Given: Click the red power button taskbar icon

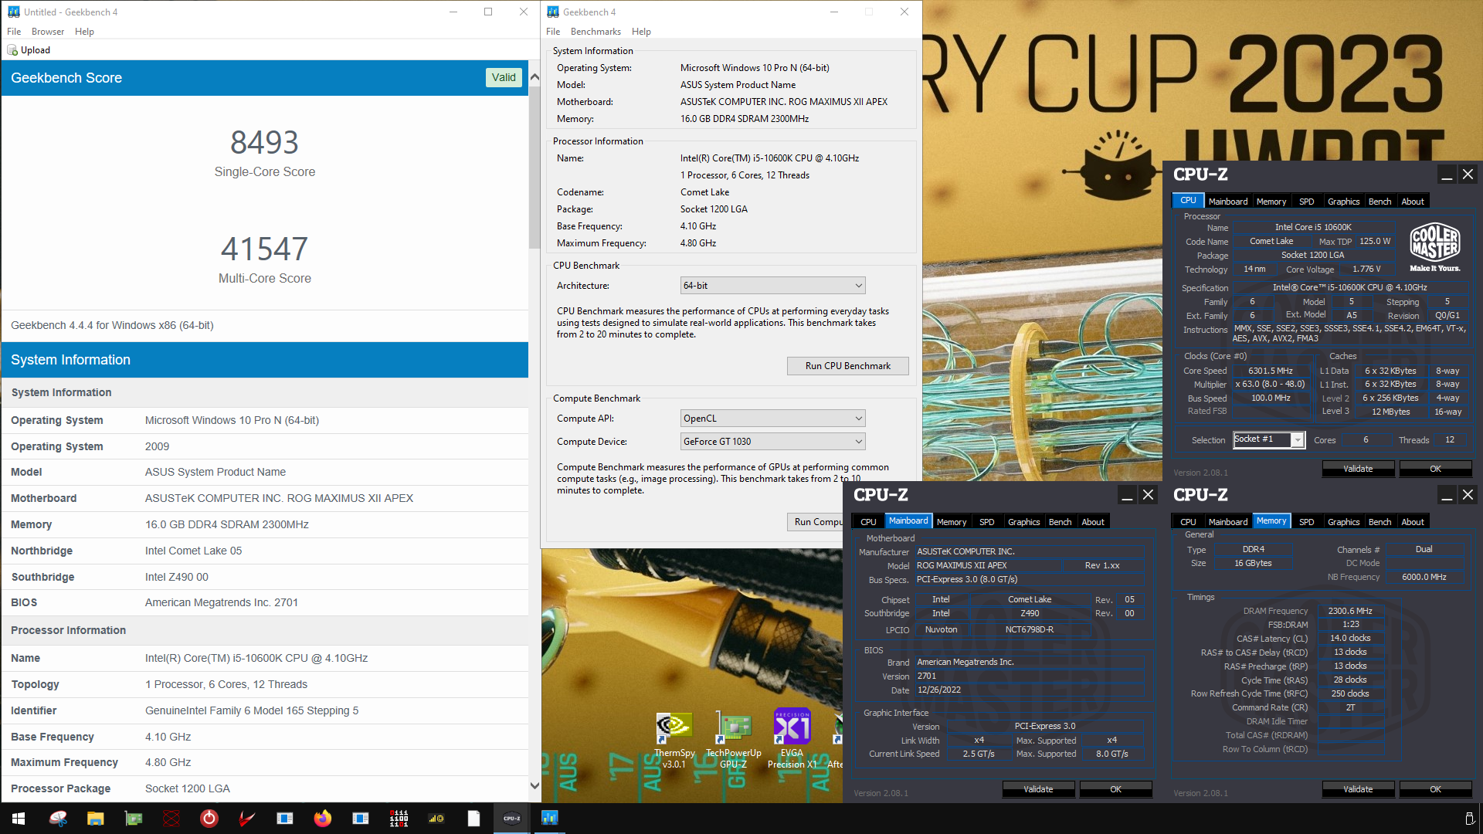Looking at the screenshot, I should click(x=209, y=819).
